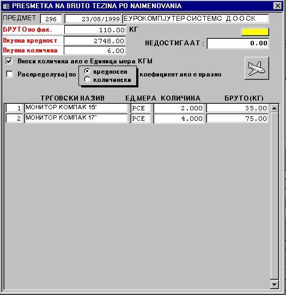
Task: Select the 'количински' radio option
Action: tap(87, 80)
